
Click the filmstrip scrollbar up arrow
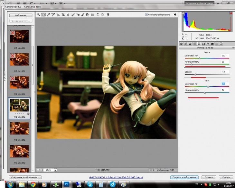(33, 27)
